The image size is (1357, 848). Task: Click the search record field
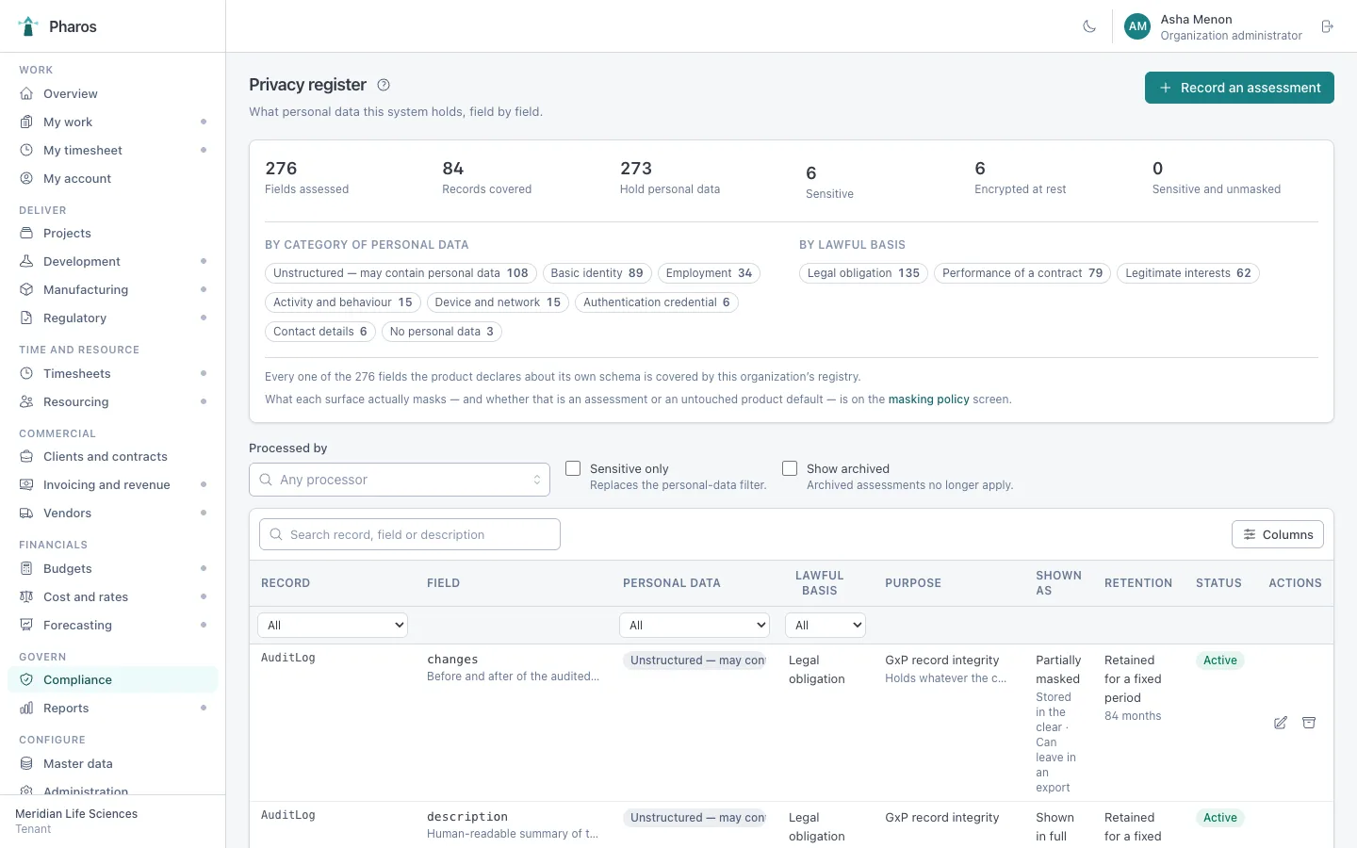click(x=410, y=534)
